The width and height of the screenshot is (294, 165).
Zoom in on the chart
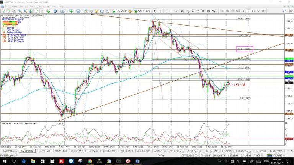(x=20, y=11)
